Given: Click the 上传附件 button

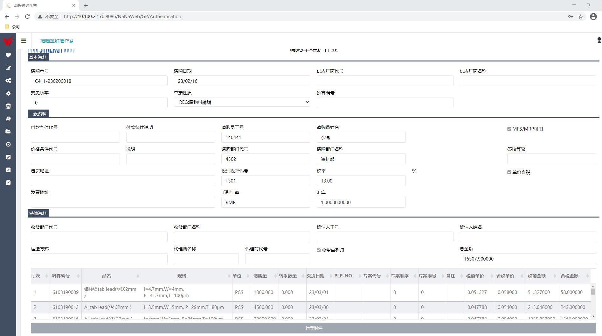Looking at the screenshot, I should 314,328.
